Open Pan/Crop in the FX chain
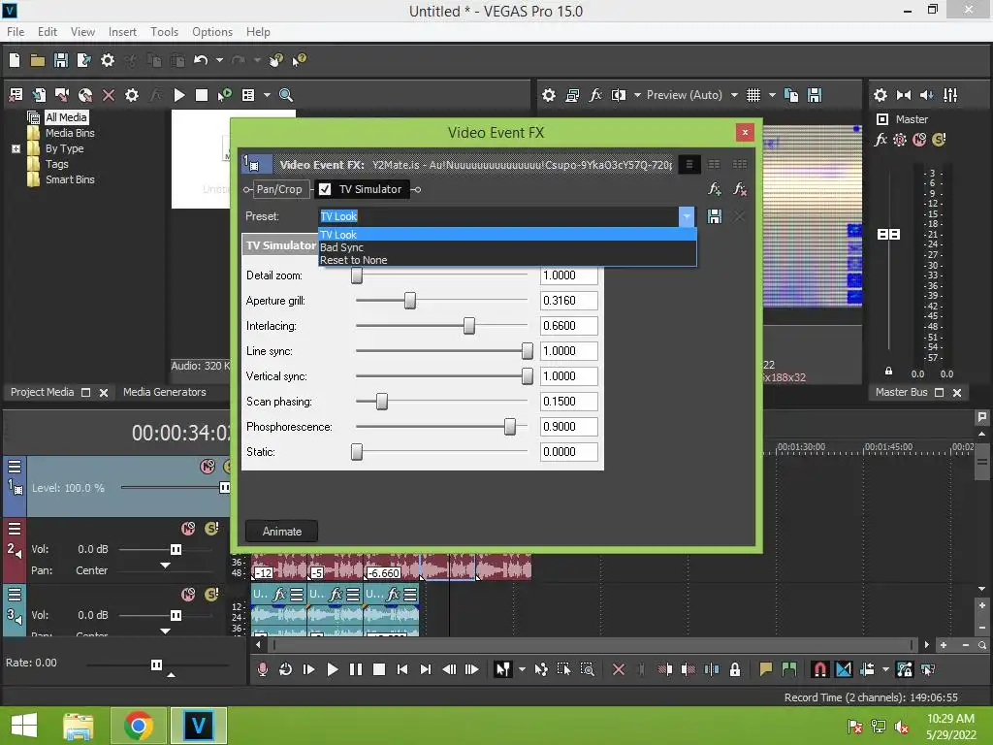 [x=279, y=189]
